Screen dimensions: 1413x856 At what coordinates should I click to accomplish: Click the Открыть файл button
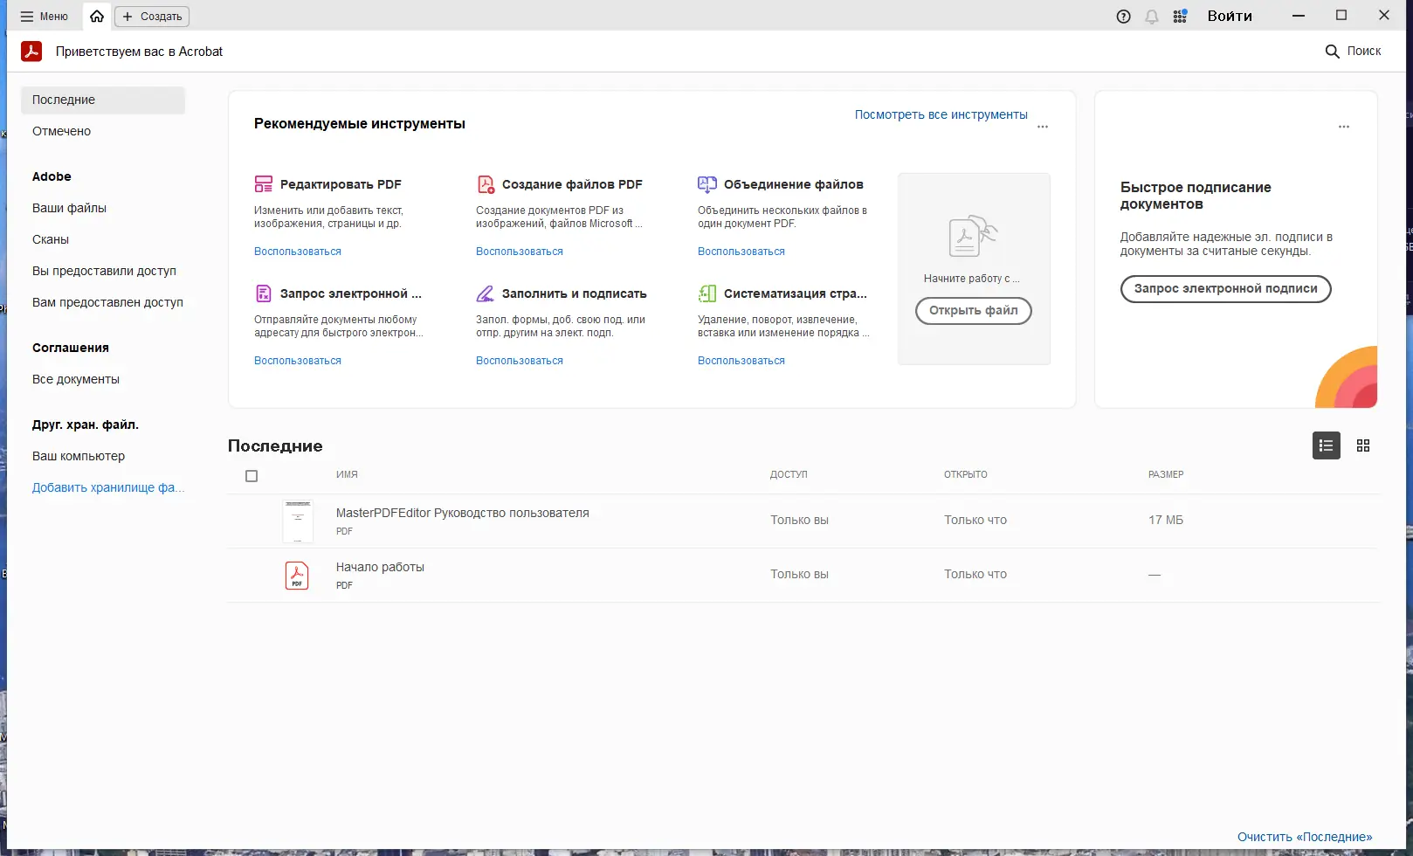(974, 310)
